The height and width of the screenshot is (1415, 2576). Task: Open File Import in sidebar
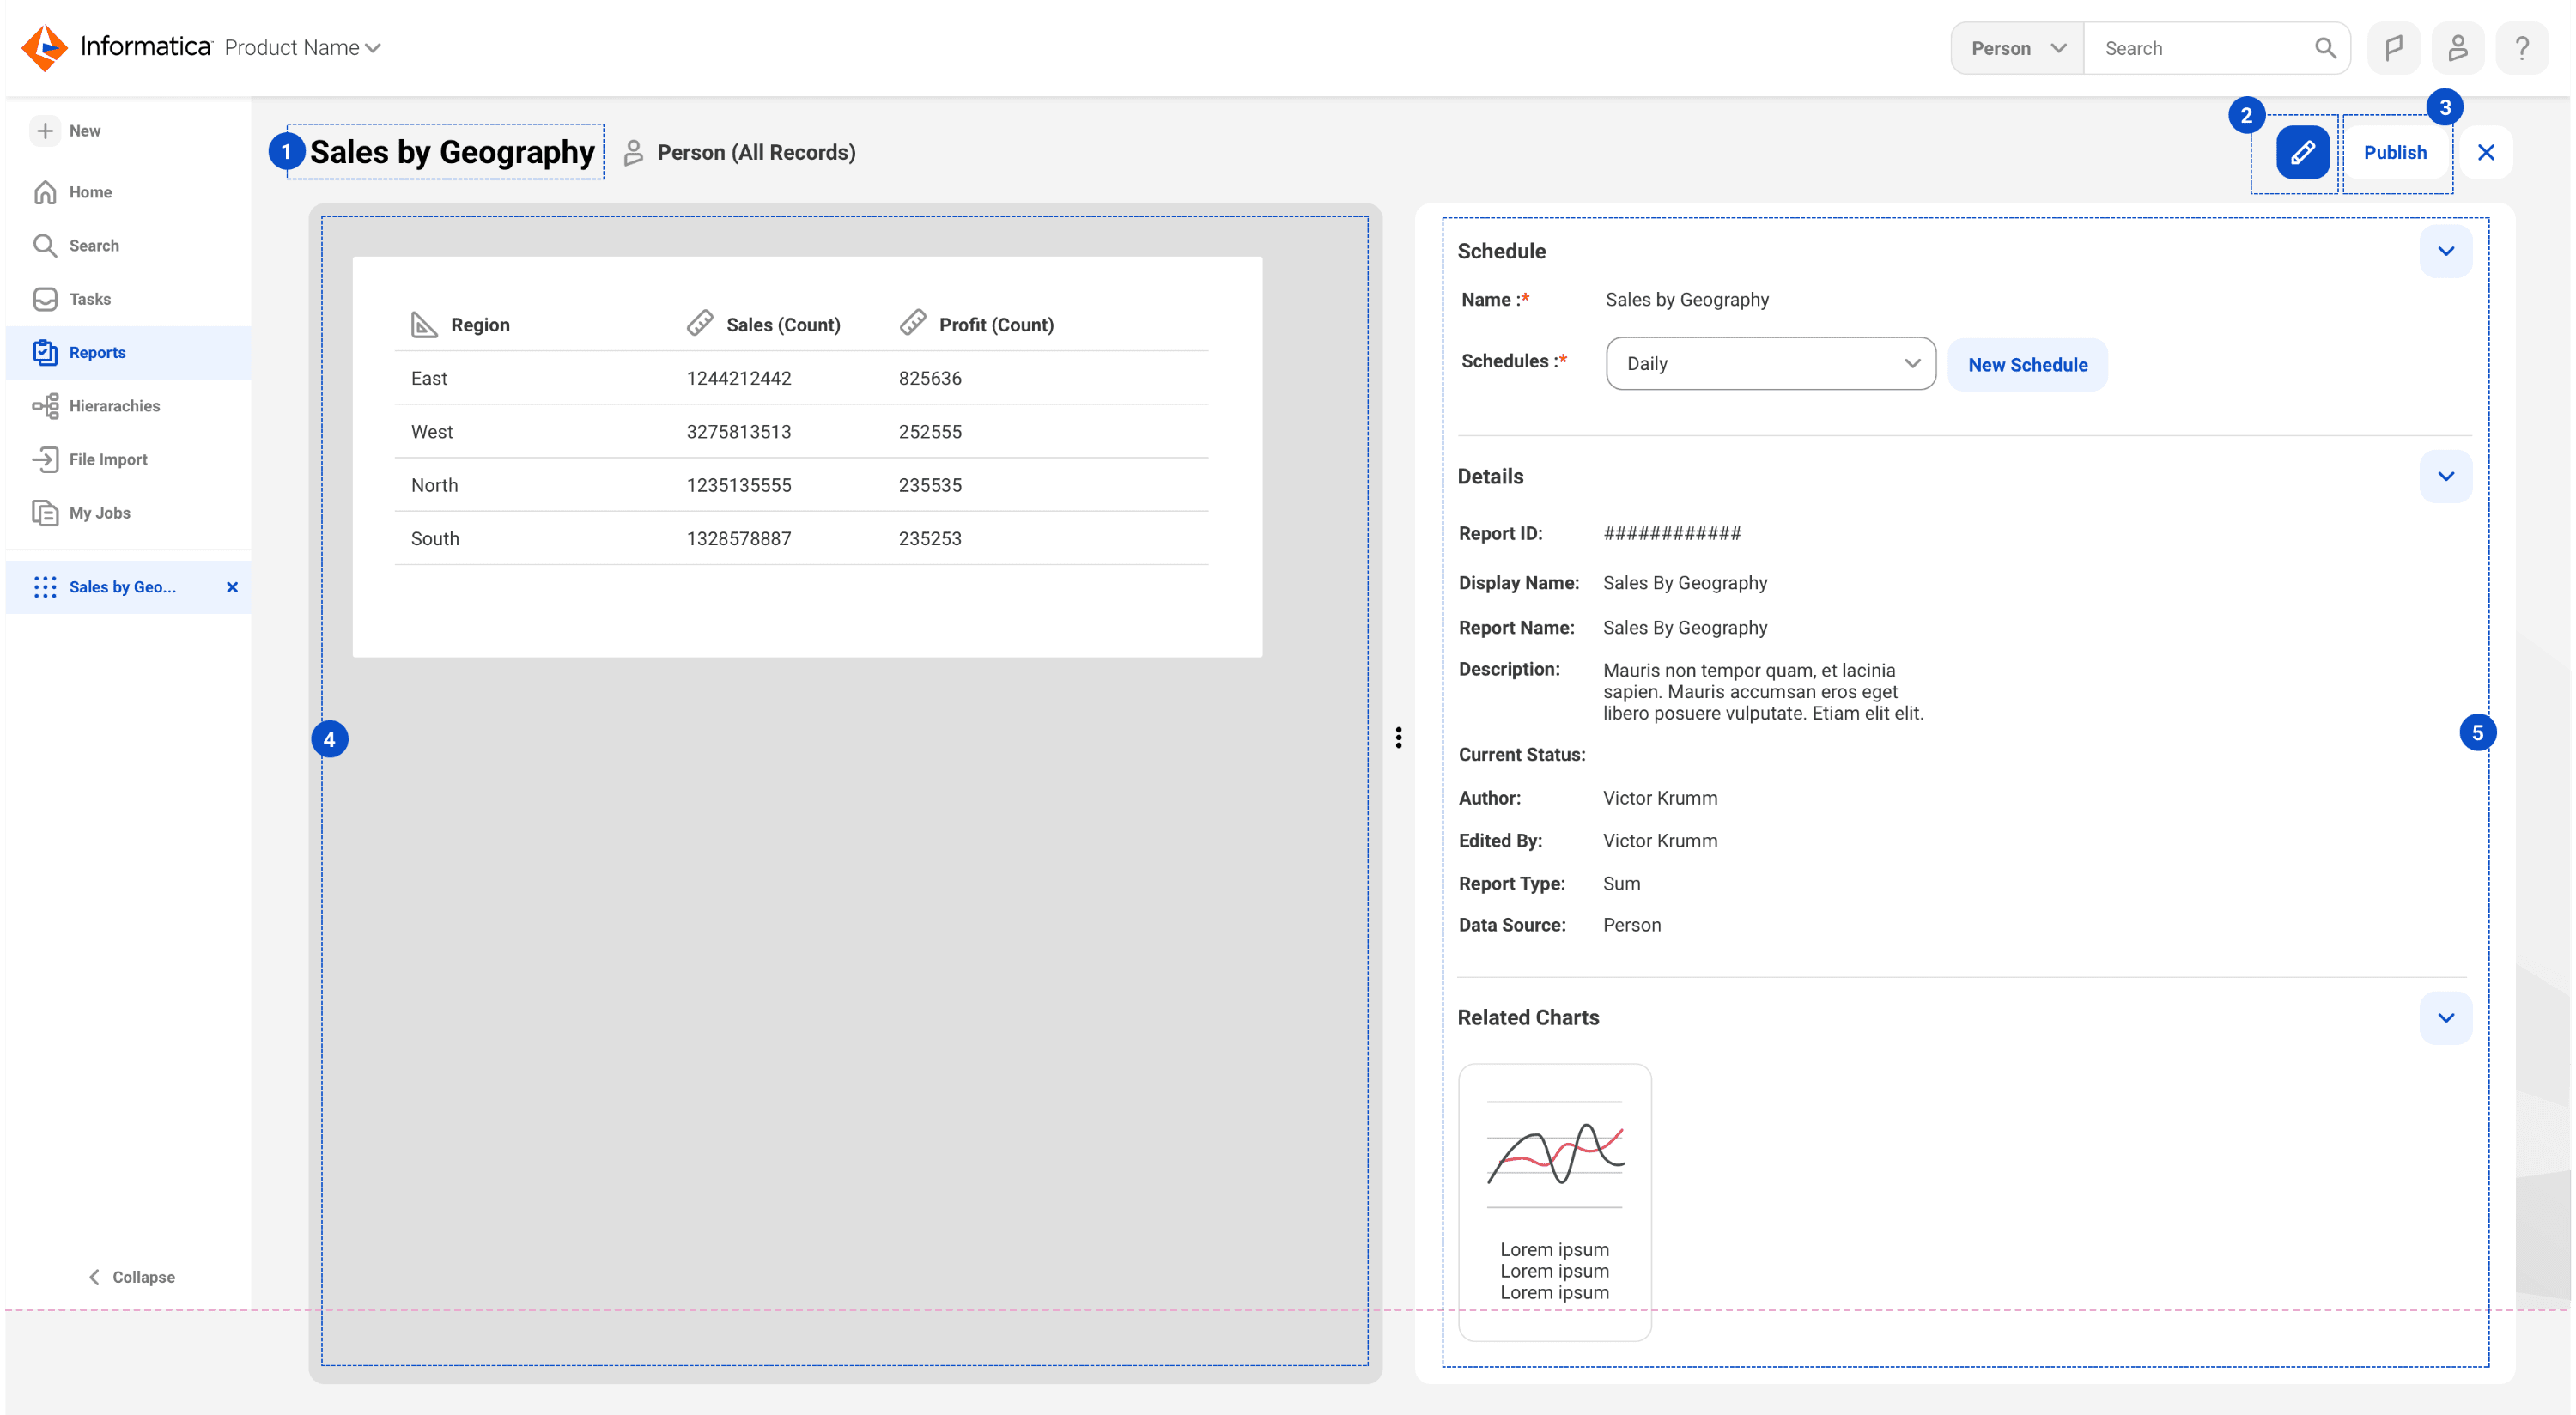click(x=108, y=459)
